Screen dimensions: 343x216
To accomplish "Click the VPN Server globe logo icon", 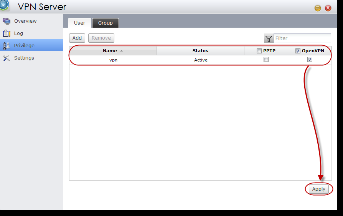I will [4, 5].
